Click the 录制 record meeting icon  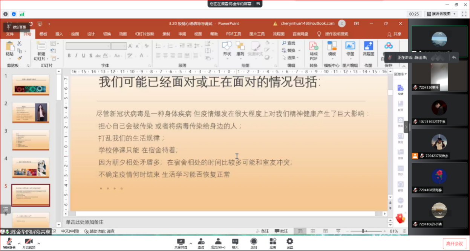click(x=254, y=243)
